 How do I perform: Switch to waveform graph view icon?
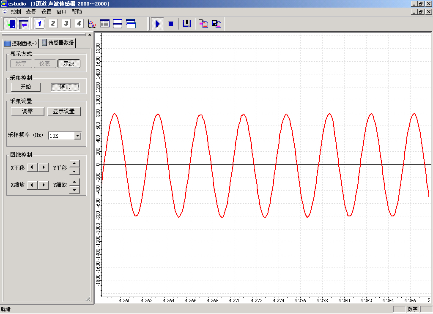(92, 24)
